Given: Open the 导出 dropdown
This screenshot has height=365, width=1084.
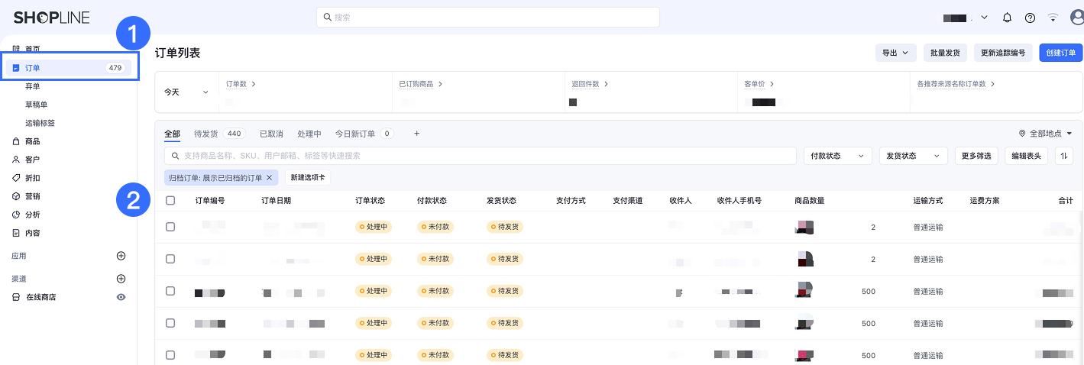Looking at the screenshot, I should 895,53.
